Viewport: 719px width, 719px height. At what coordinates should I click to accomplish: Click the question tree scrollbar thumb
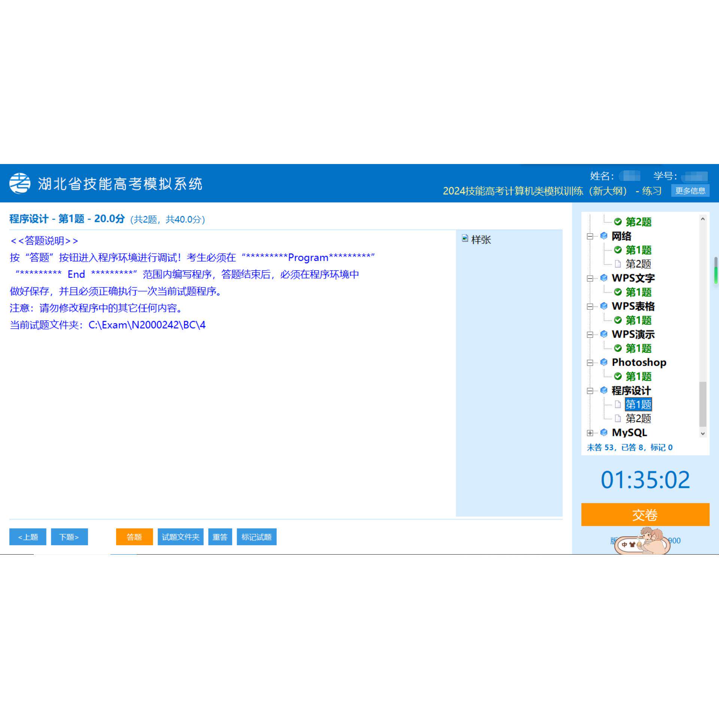[x=703, y=404]
